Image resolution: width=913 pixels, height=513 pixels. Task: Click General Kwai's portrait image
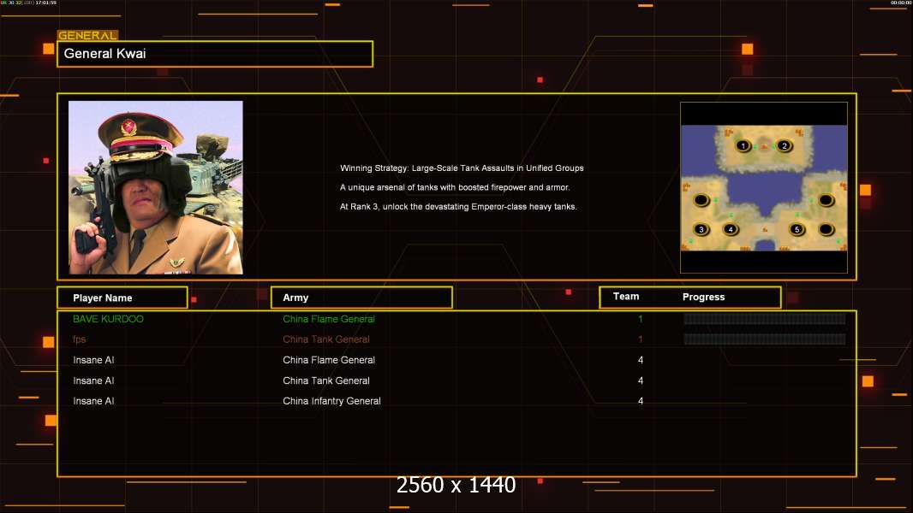[156, 187]
